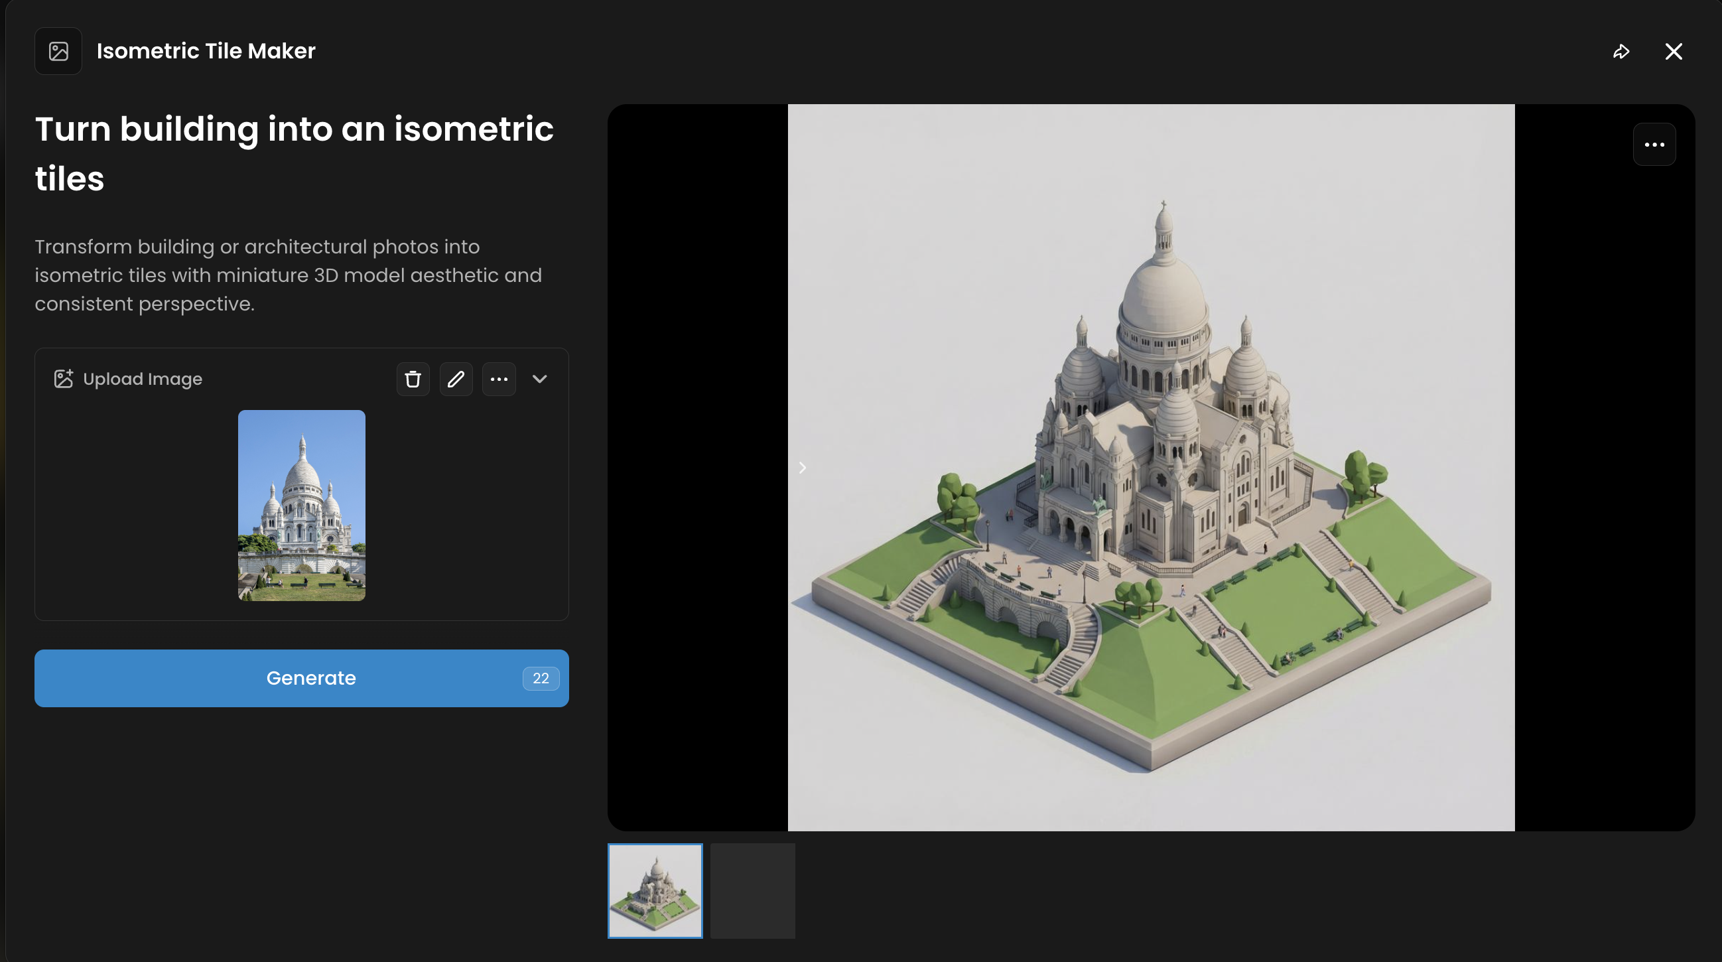
Task: Click small arrow at preview left edge
Action: click(802, 468)
